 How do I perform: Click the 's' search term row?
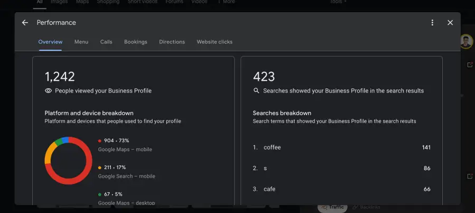(x=341, y=168)
